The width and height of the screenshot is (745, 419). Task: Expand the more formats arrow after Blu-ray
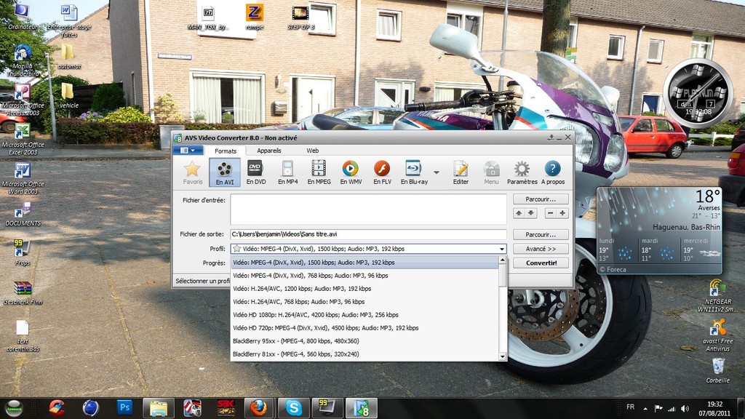click(437, 172)
